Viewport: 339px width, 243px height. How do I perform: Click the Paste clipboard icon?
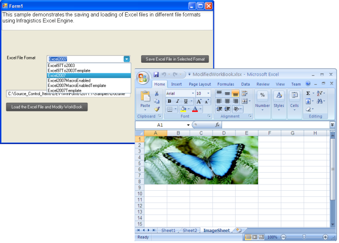[x=145, y=96]
